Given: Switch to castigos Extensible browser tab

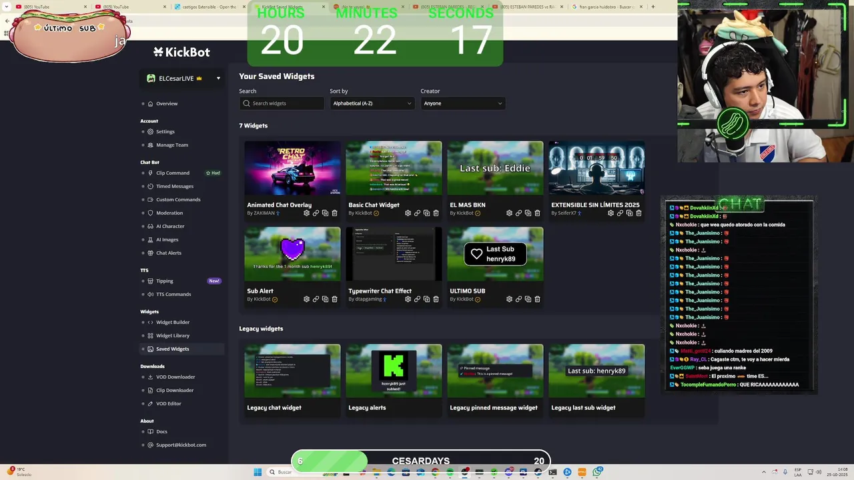Looking at the screenshot, I should click(209, 7).
